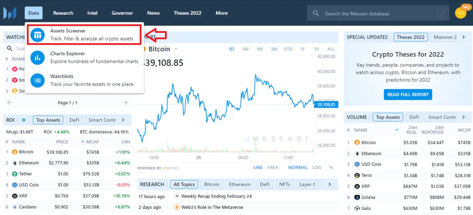Open Assets Screener menu entry
The image size is (473, 215).
[84, 35]
